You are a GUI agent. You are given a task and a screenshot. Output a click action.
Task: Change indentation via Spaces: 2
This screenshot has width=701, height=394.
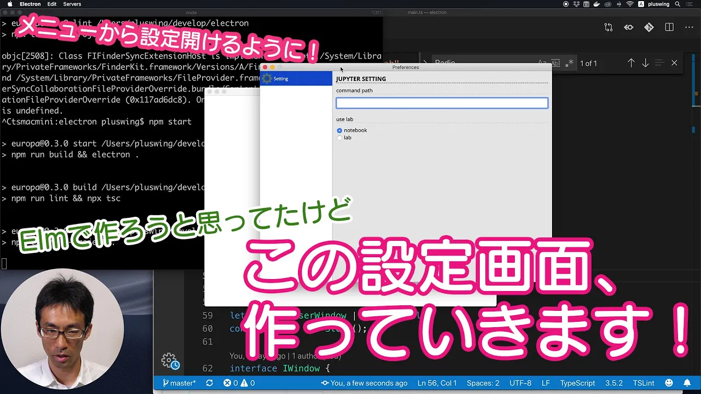[482, 383]
